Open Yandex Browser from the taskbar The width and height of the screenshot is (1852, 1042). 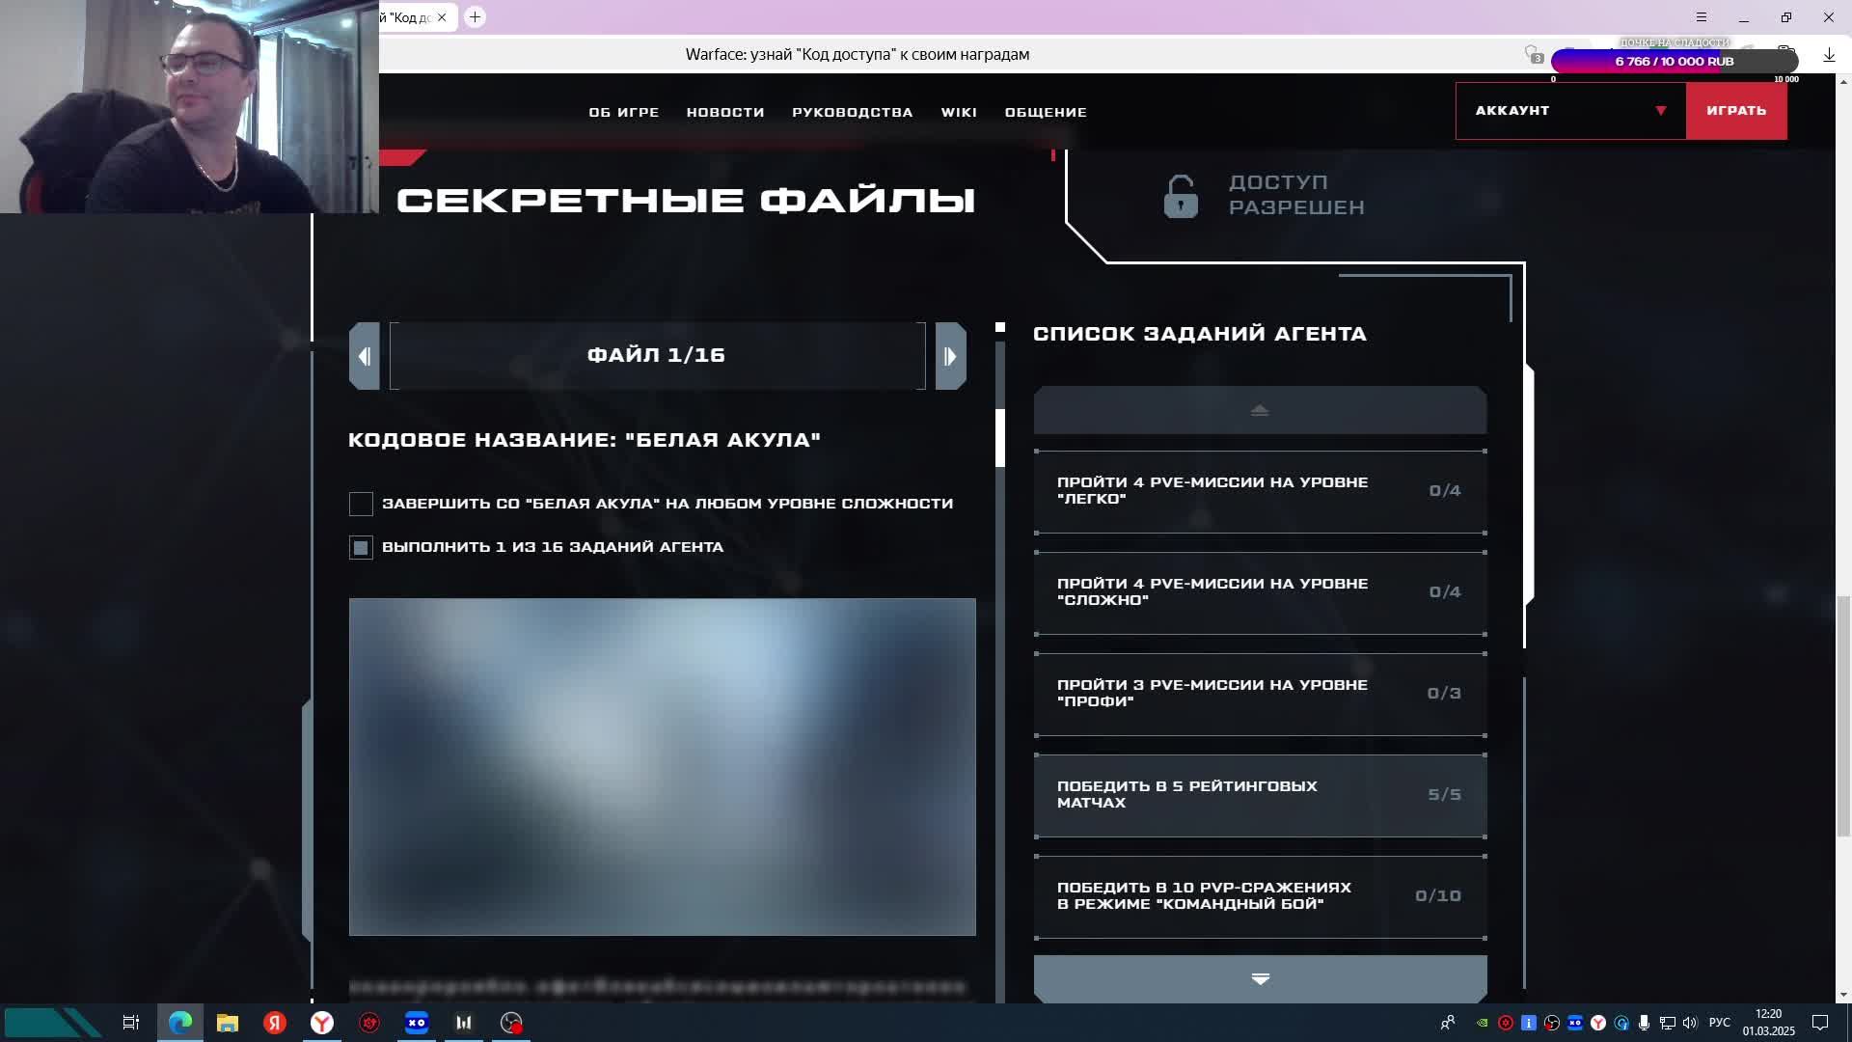[x=322, y=1023]
